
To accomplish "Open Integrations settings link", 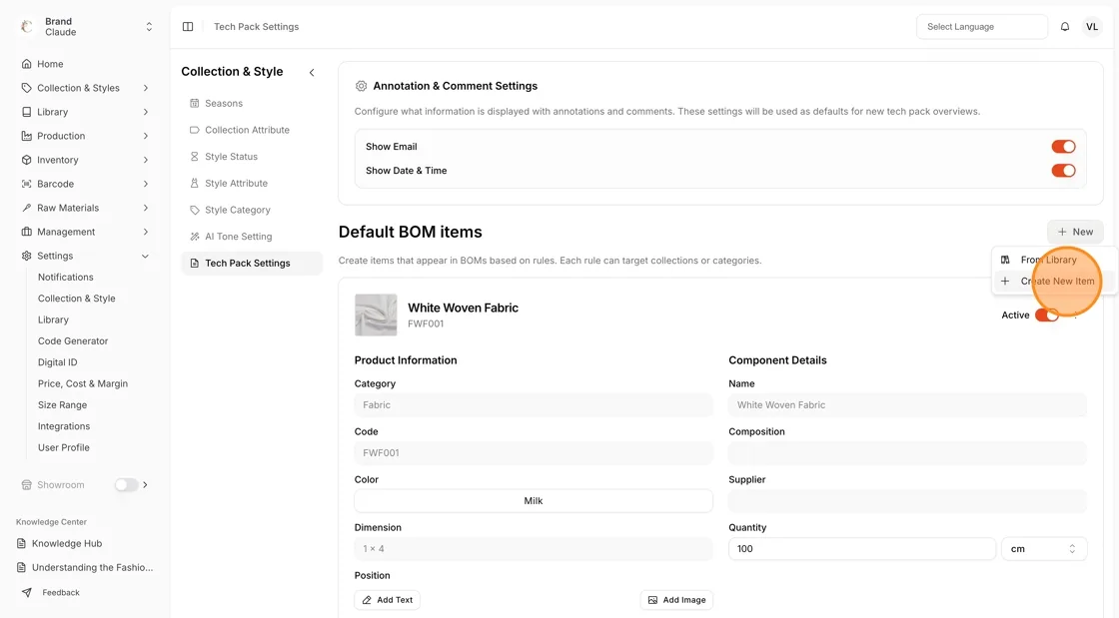I will click(x=64, y=426).
